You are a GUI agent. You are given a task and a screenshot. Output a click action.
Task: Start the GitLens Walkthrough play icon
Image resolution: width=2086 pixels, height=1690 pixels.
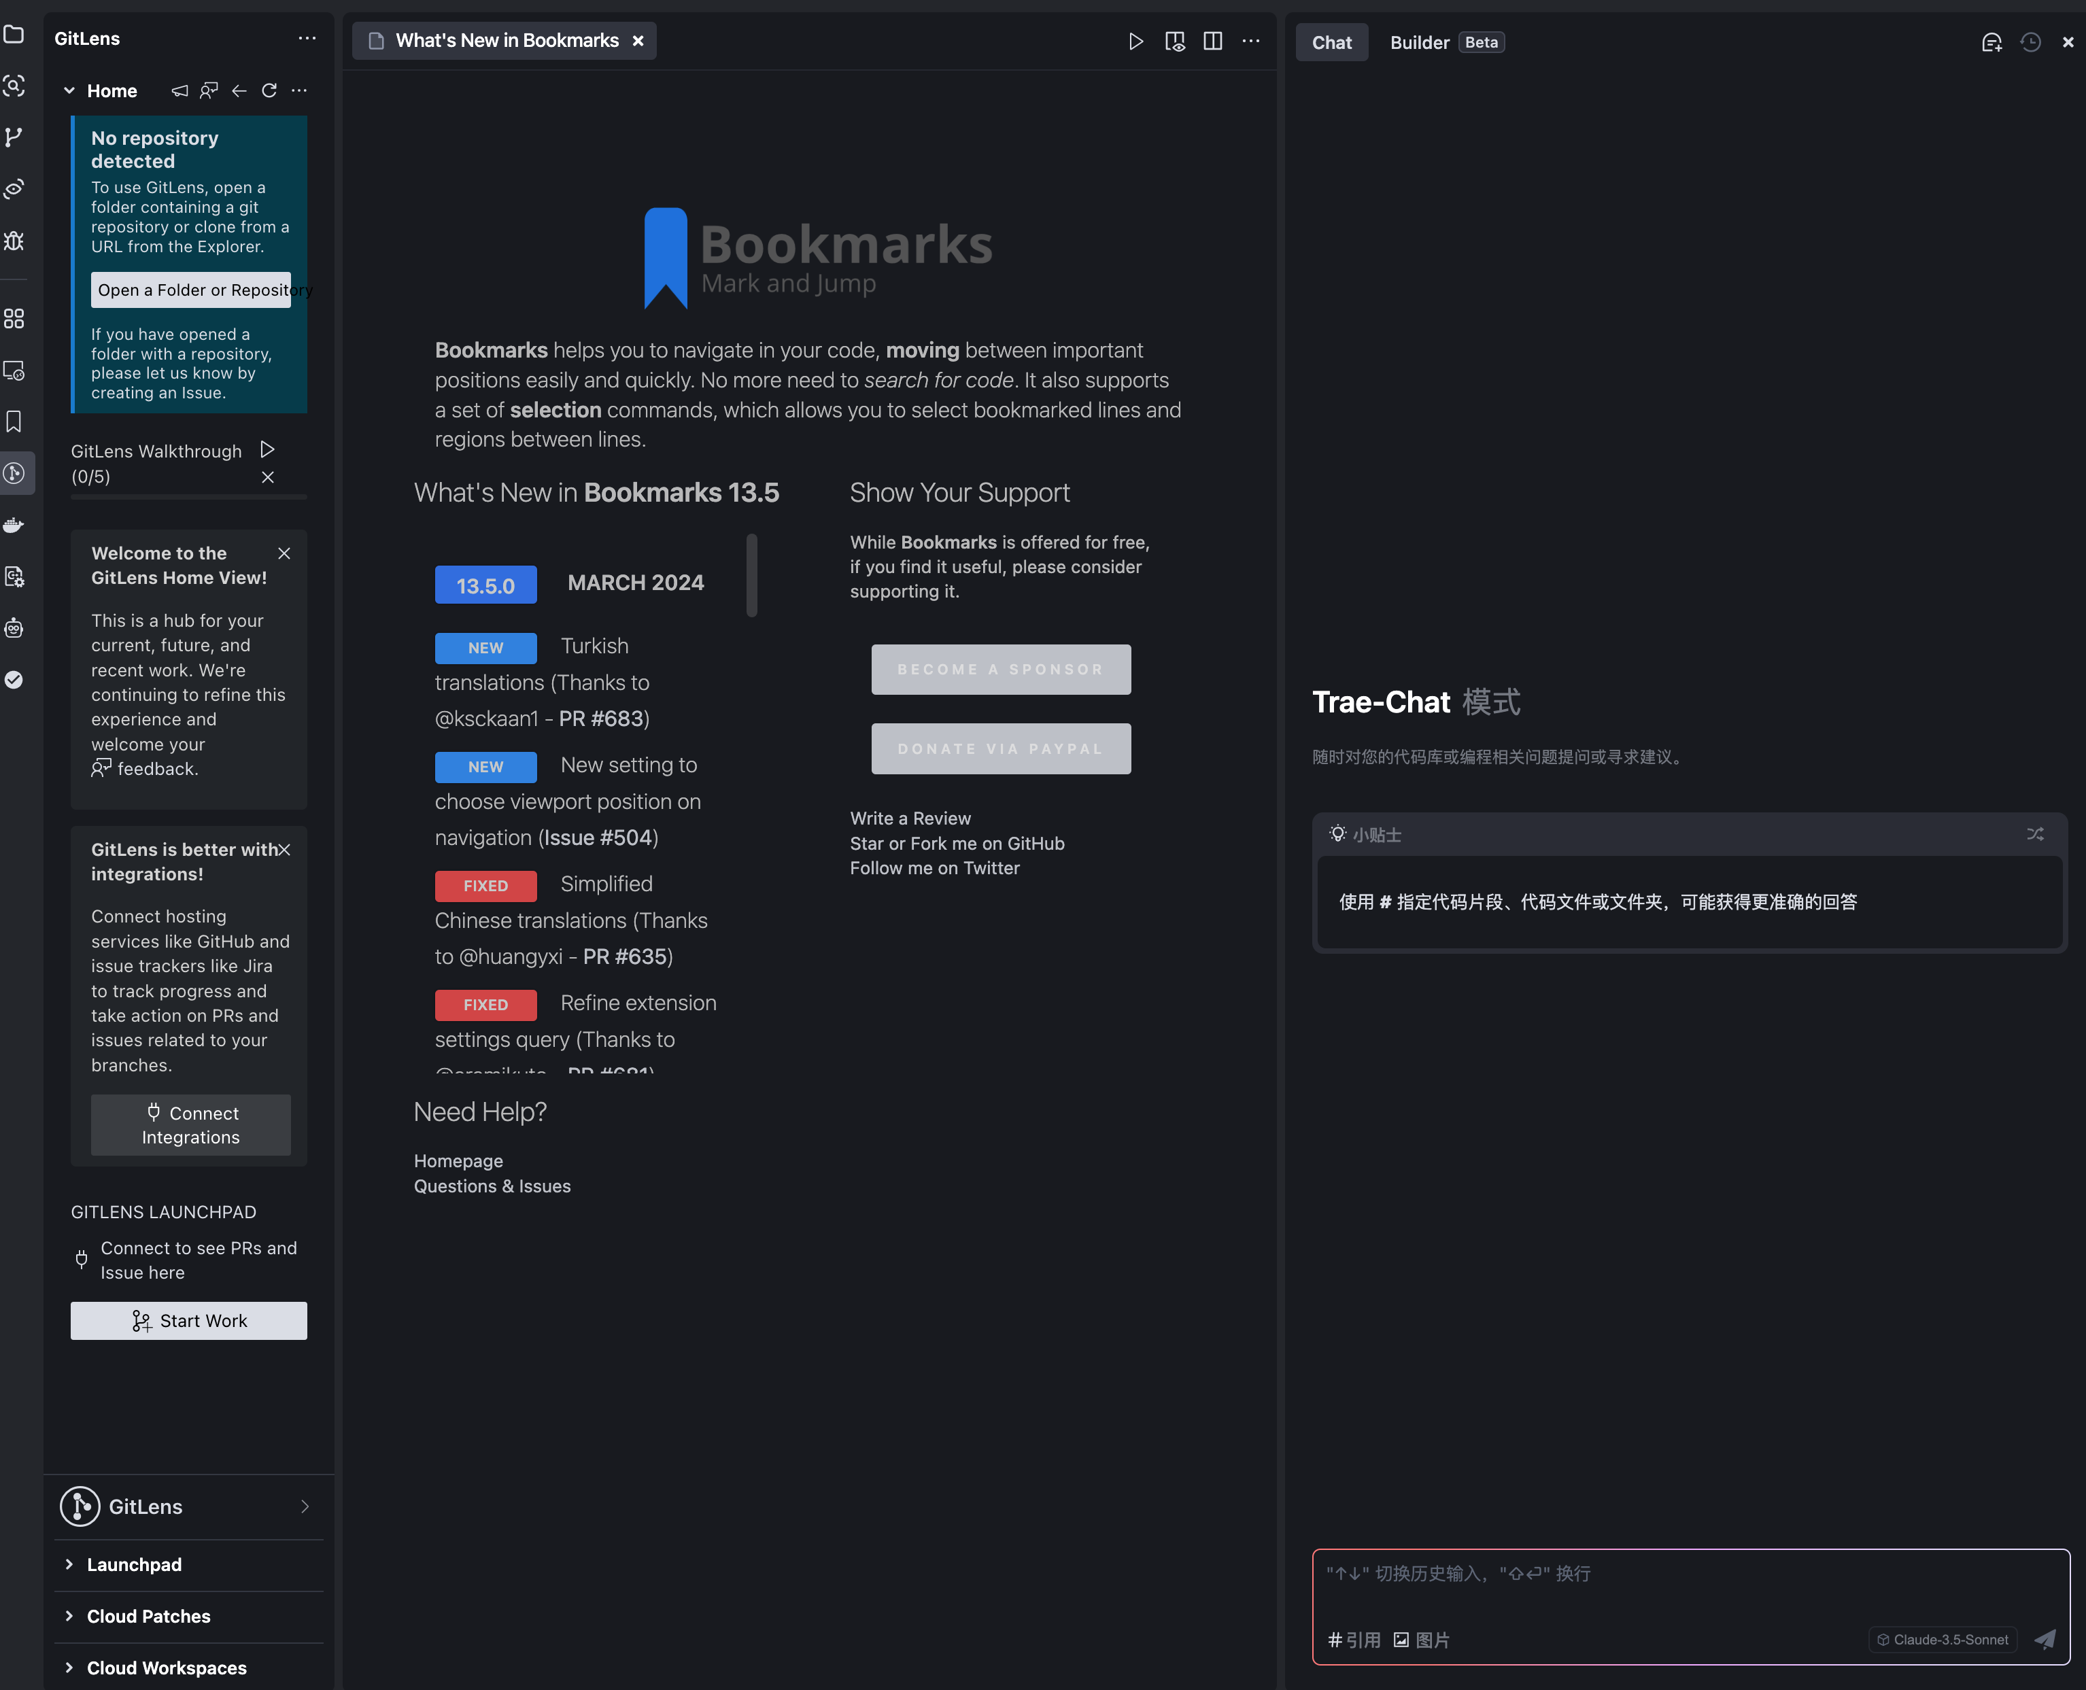(x=268, y=450)
